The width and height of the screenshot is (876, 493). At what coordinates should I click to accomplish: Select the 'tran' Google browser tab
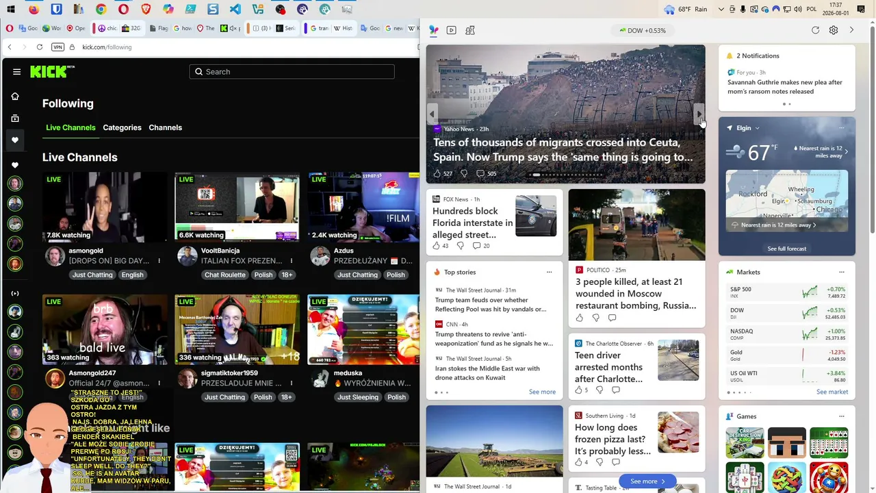pyautogui.click(x=320, y=29)
